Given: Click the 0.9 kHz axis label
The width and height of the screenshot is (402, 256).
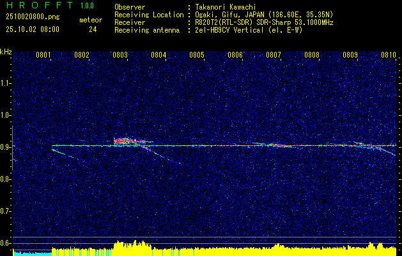Looking at the screenshot, I should (x=6, y=147).
